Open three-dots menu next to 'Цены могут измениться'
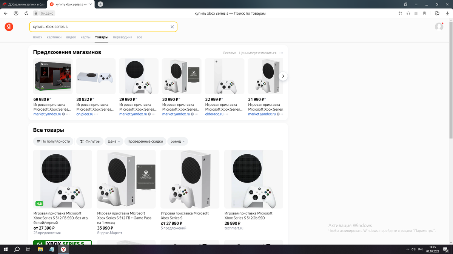Image resolution: width=453 pixels, height=254 pixels. tap(281, 53)
